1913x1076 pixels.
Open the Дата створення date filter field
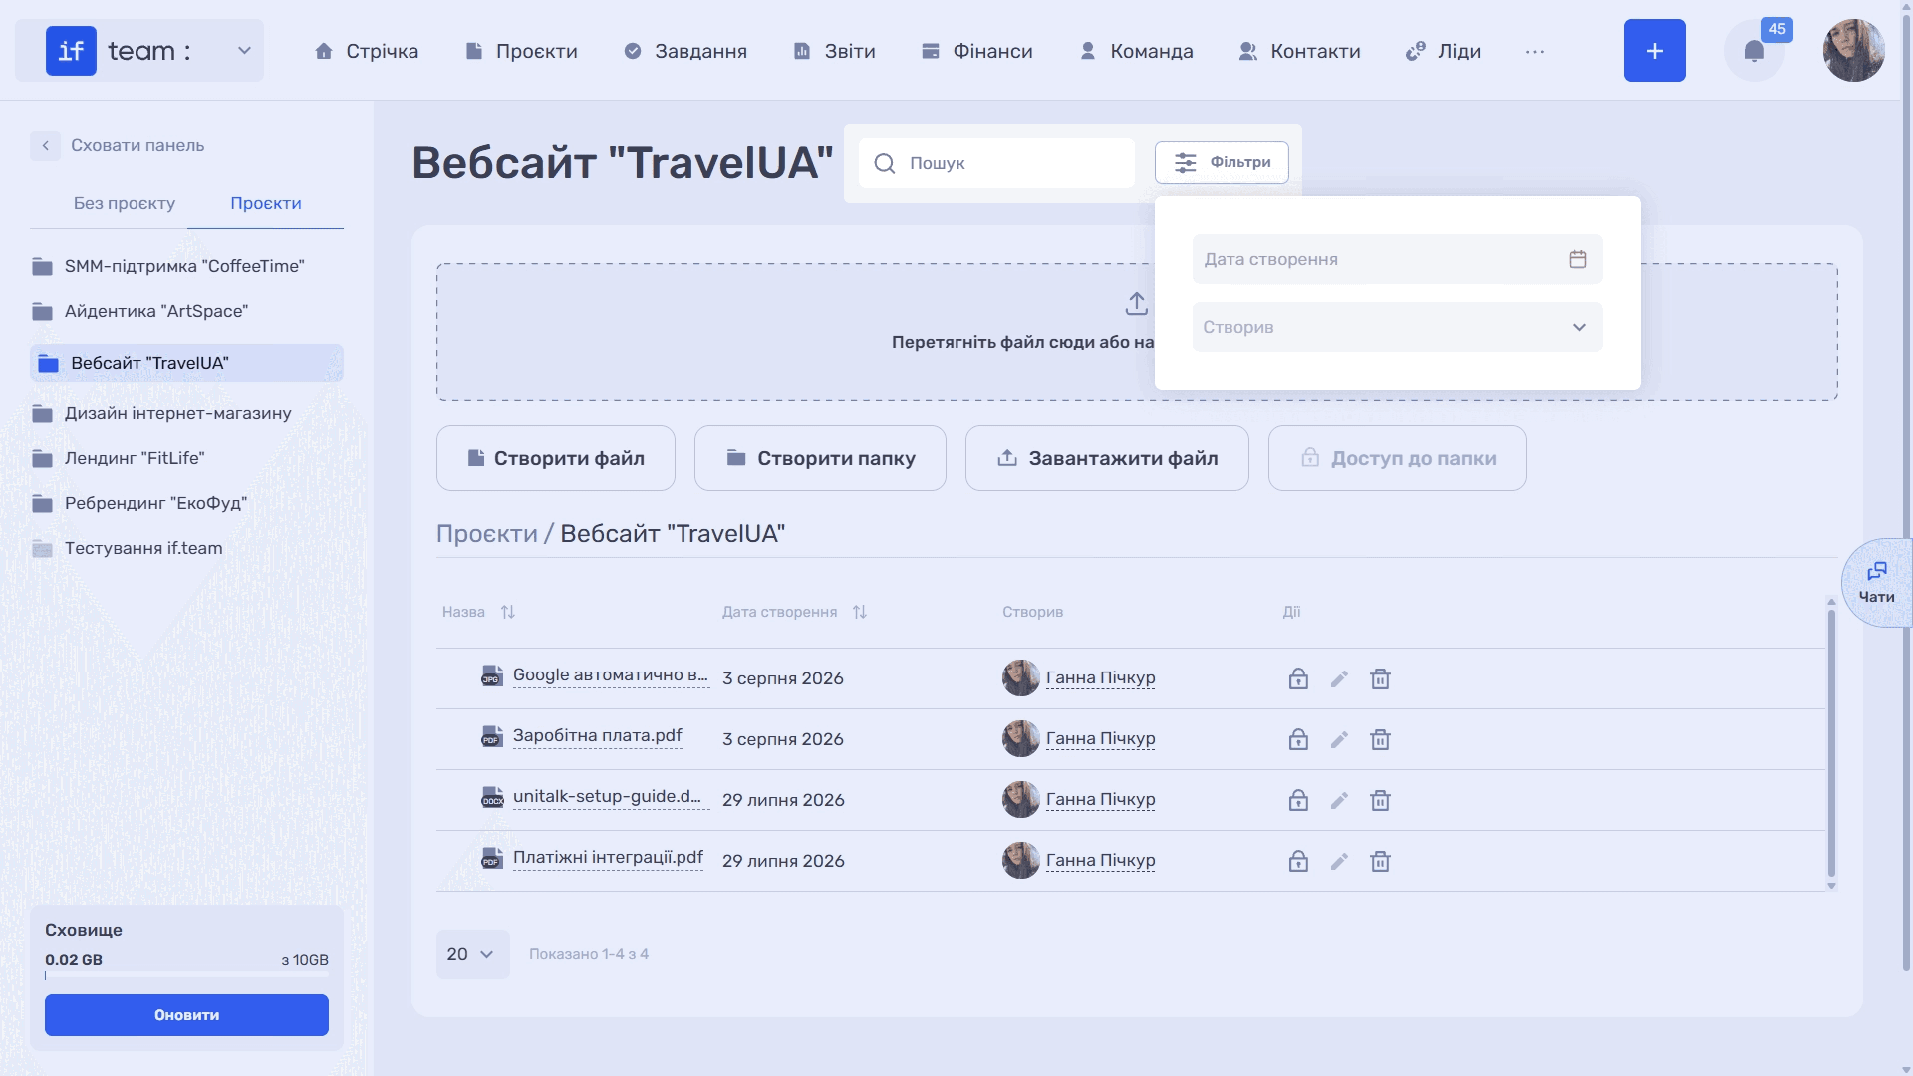pos(1397,259)
